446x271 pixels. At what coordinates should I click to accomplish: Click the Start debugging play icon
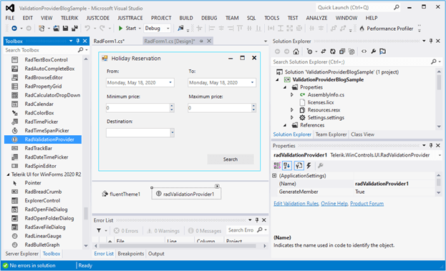[120, 28]
